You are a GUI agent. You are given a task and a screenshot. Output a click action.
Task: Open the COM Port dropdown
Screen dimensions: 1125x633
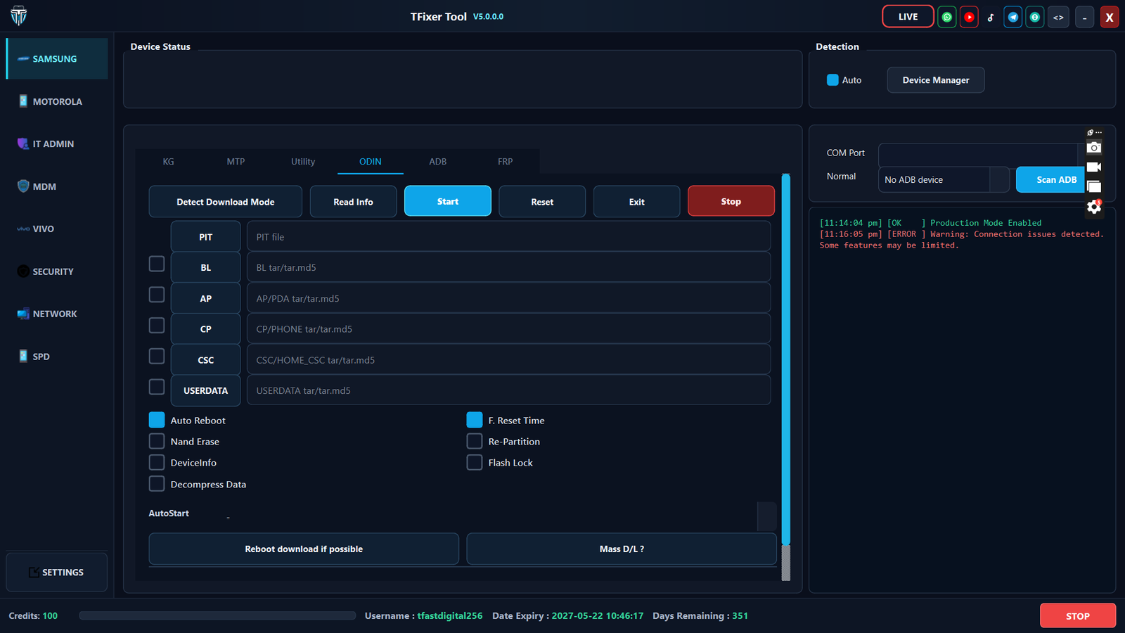click(x=982, y=153)
